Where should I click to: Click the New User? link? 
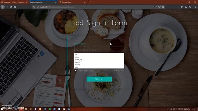(x=118, y=71)
